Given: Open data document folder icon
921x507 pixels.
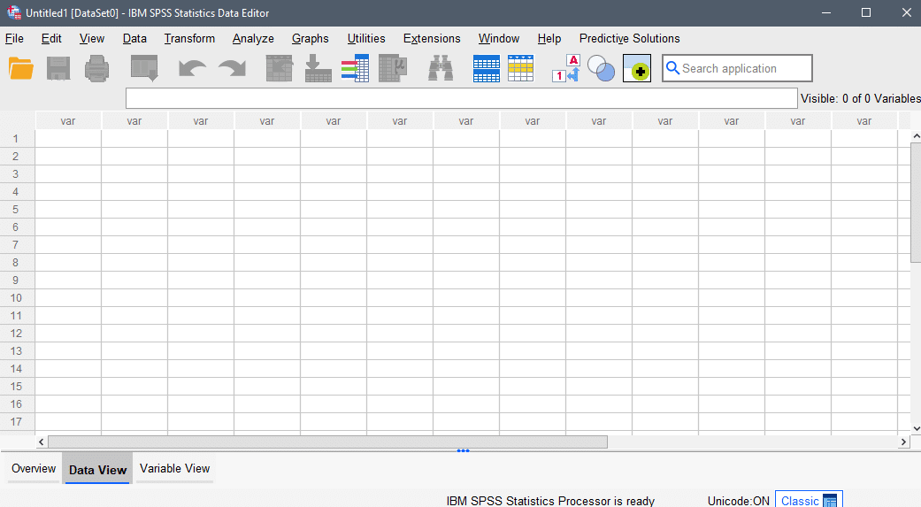Looking at the screenshot, I should click(21, 68).
